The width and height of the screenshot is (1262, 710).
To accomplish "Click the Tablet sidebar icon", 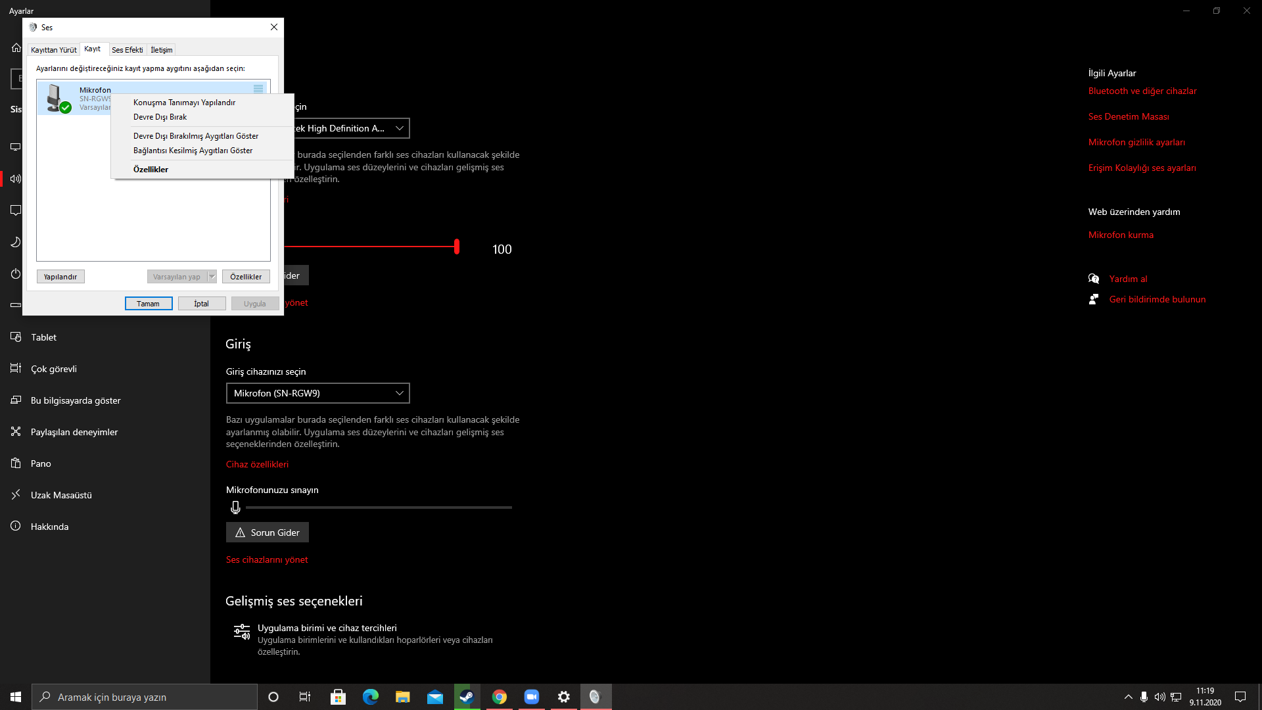I will [x=16, y=337].
